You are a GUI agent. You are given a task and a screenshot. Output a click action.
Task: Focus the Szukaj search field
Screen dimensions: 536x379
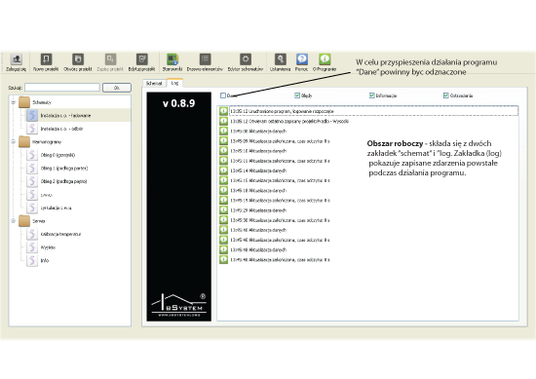[x=62, y=88]
